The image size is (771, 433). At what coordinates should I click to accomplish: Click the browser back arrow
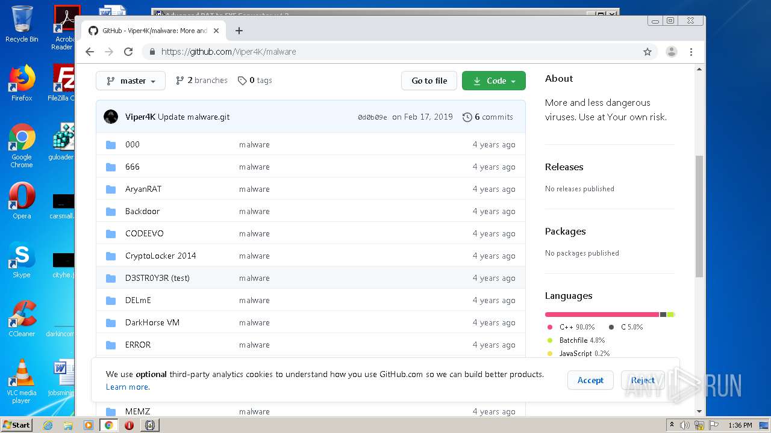point(90,52)
